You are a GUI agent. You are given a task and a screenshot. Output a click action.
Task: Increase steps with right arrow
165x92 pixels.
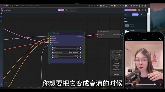pos(81,47)
